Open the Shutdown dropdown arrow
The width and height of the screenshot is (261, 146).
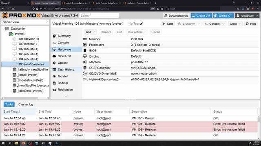(199, 24)
